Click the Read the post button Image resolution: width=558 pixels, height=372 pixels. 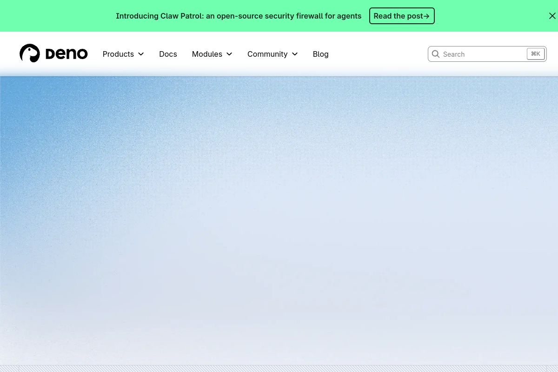coord(402,16)
